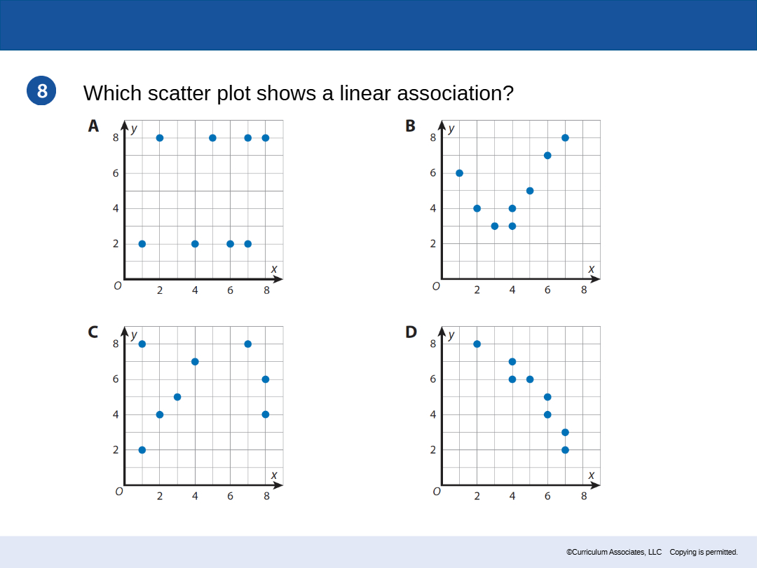The height and width of the screenshot is (568, 757).
Task: Select answer choice letter C
Action: pos(93,332)
